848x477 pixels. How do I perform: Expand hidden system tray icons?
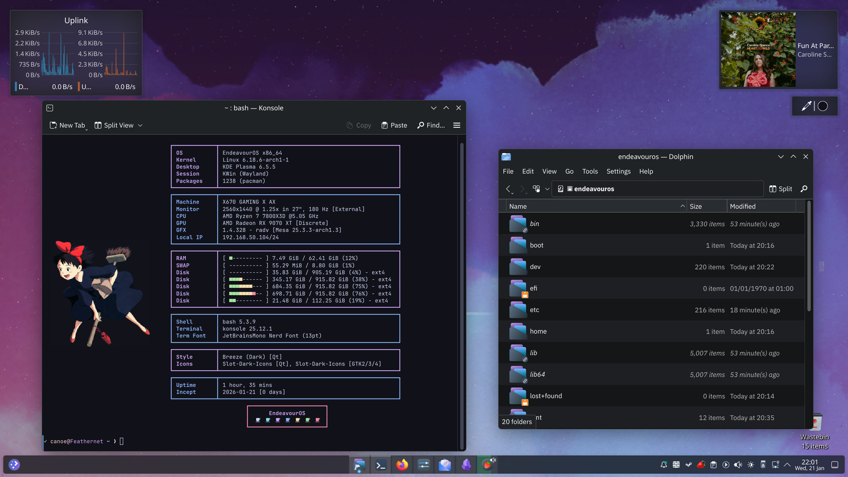pyautogui.click(x=787, y=465)
